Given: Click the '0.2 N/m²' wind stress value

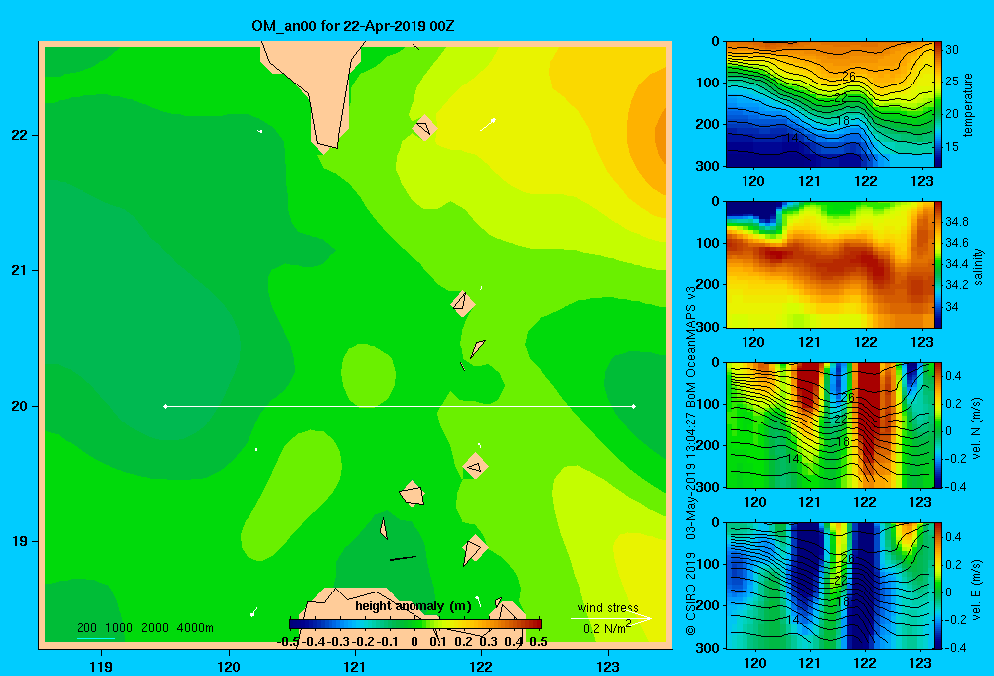Looking at the screenshot, I should (606, 628).
